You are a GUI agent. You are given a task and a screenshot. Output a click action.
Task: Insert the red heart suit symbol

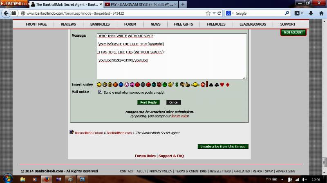[x=222, y=85]
